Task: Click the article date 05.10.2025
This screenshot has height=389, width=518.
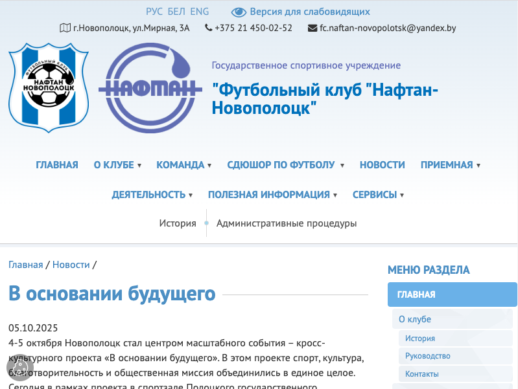Action: coord(33,328)
